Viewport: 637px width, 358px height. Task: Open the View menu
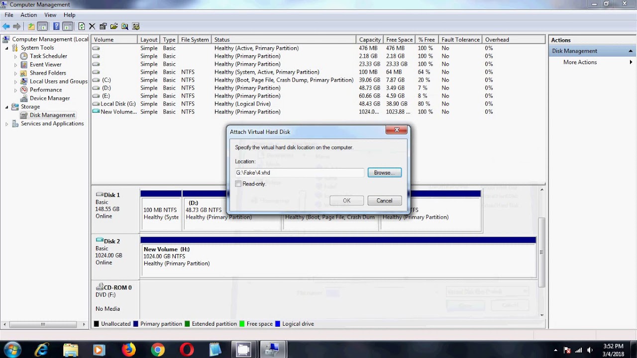pos(50,15)
